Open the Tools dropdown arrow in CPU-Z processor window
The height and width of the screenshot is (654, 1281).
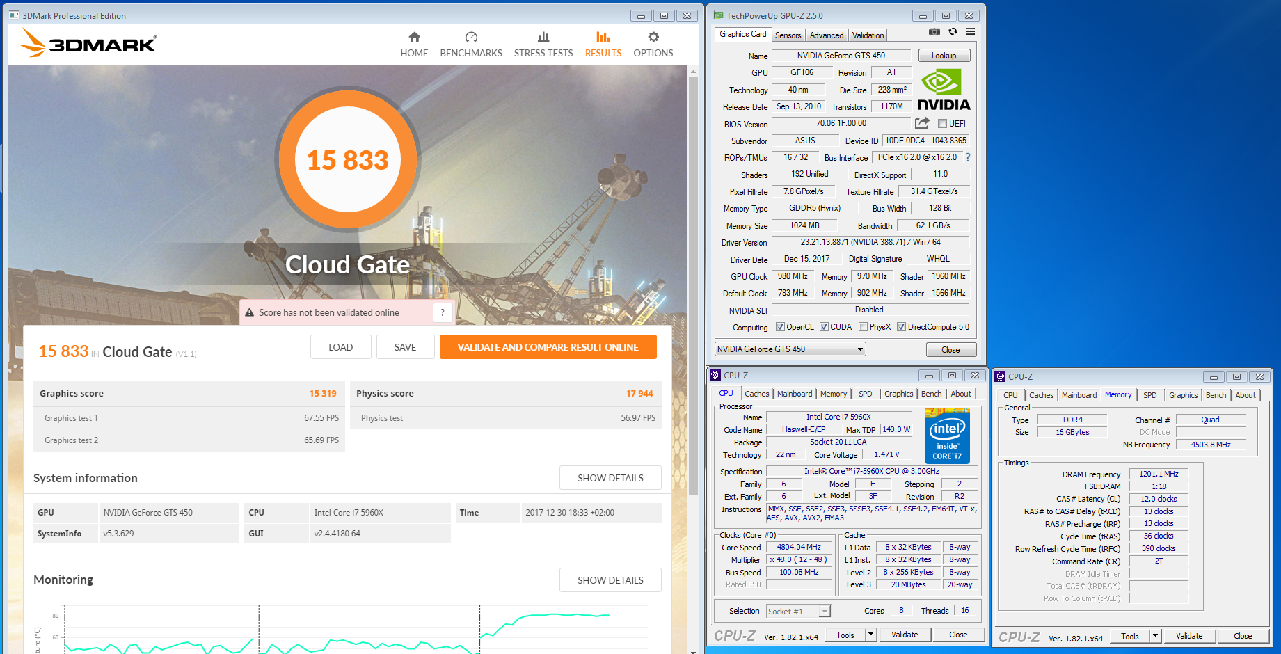pyautogui.click(x=870, y=635)
